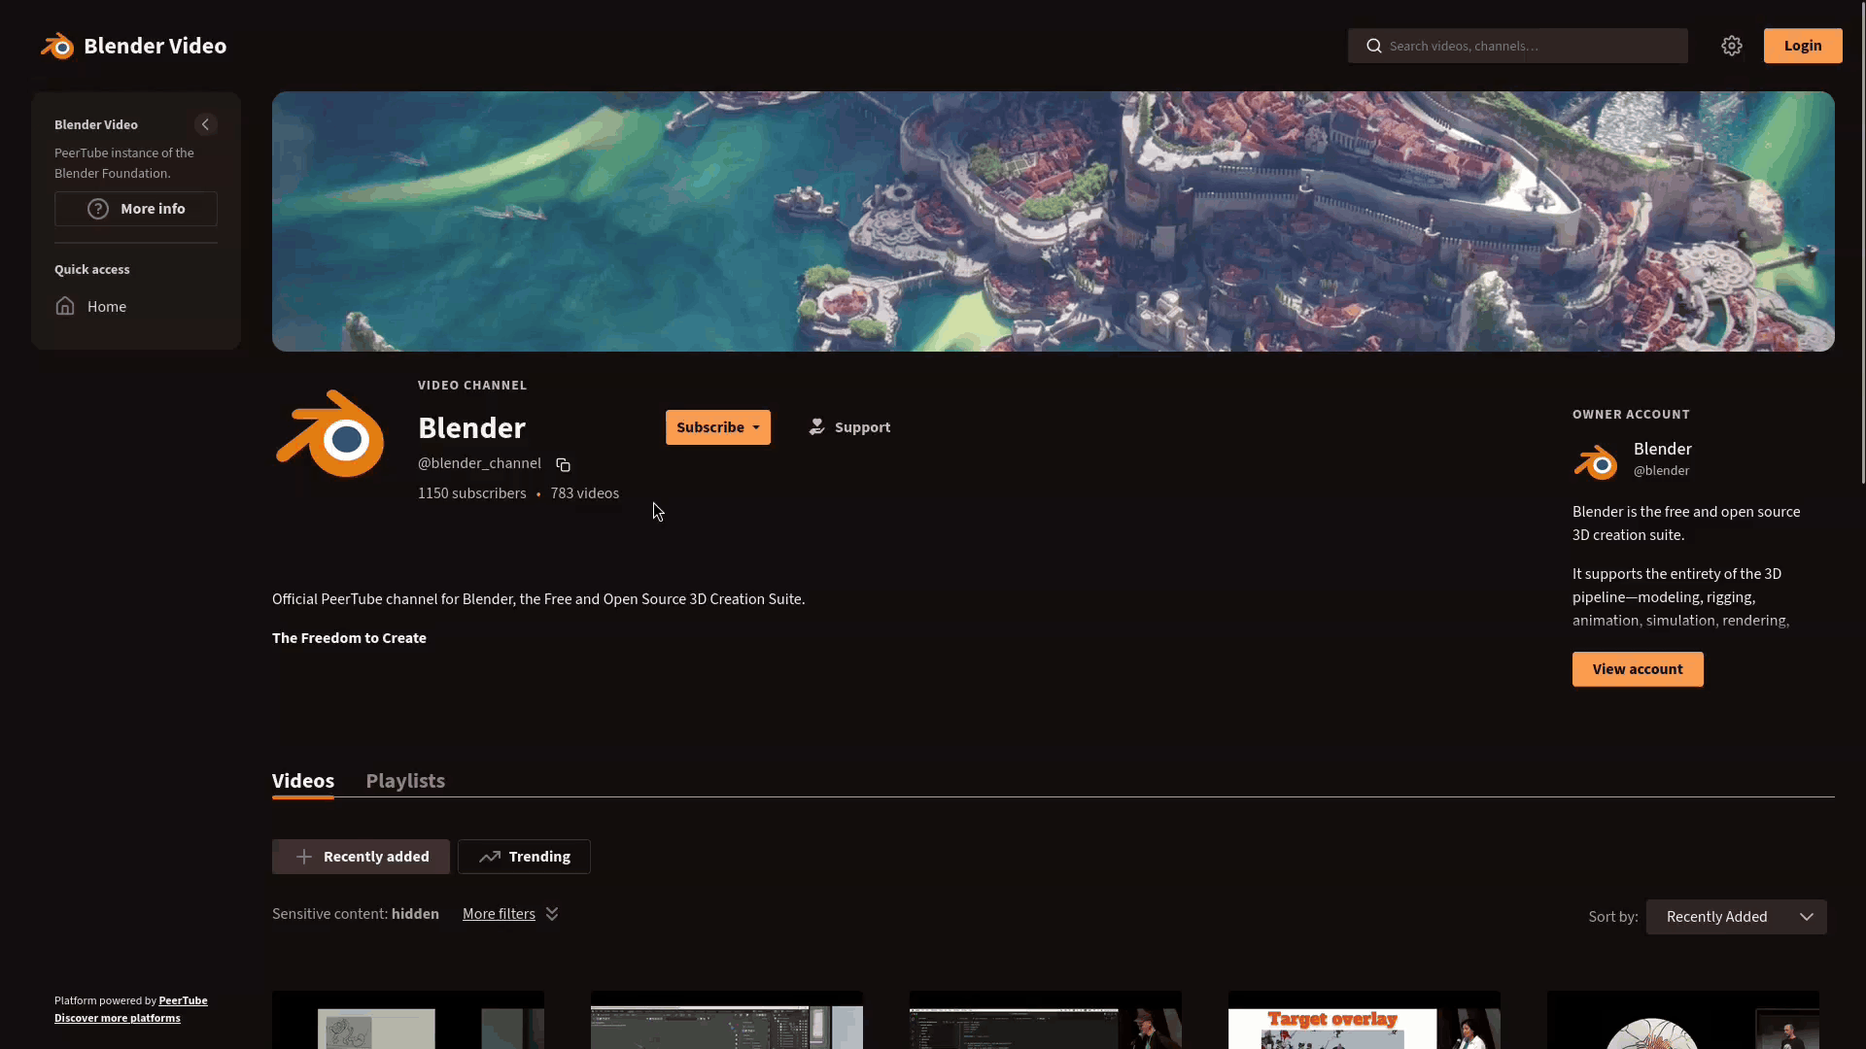Image resolution: width=1866 pixels, height=1049 pixels.
Task: Click the Blender Video site title
Action: point(155,46)
